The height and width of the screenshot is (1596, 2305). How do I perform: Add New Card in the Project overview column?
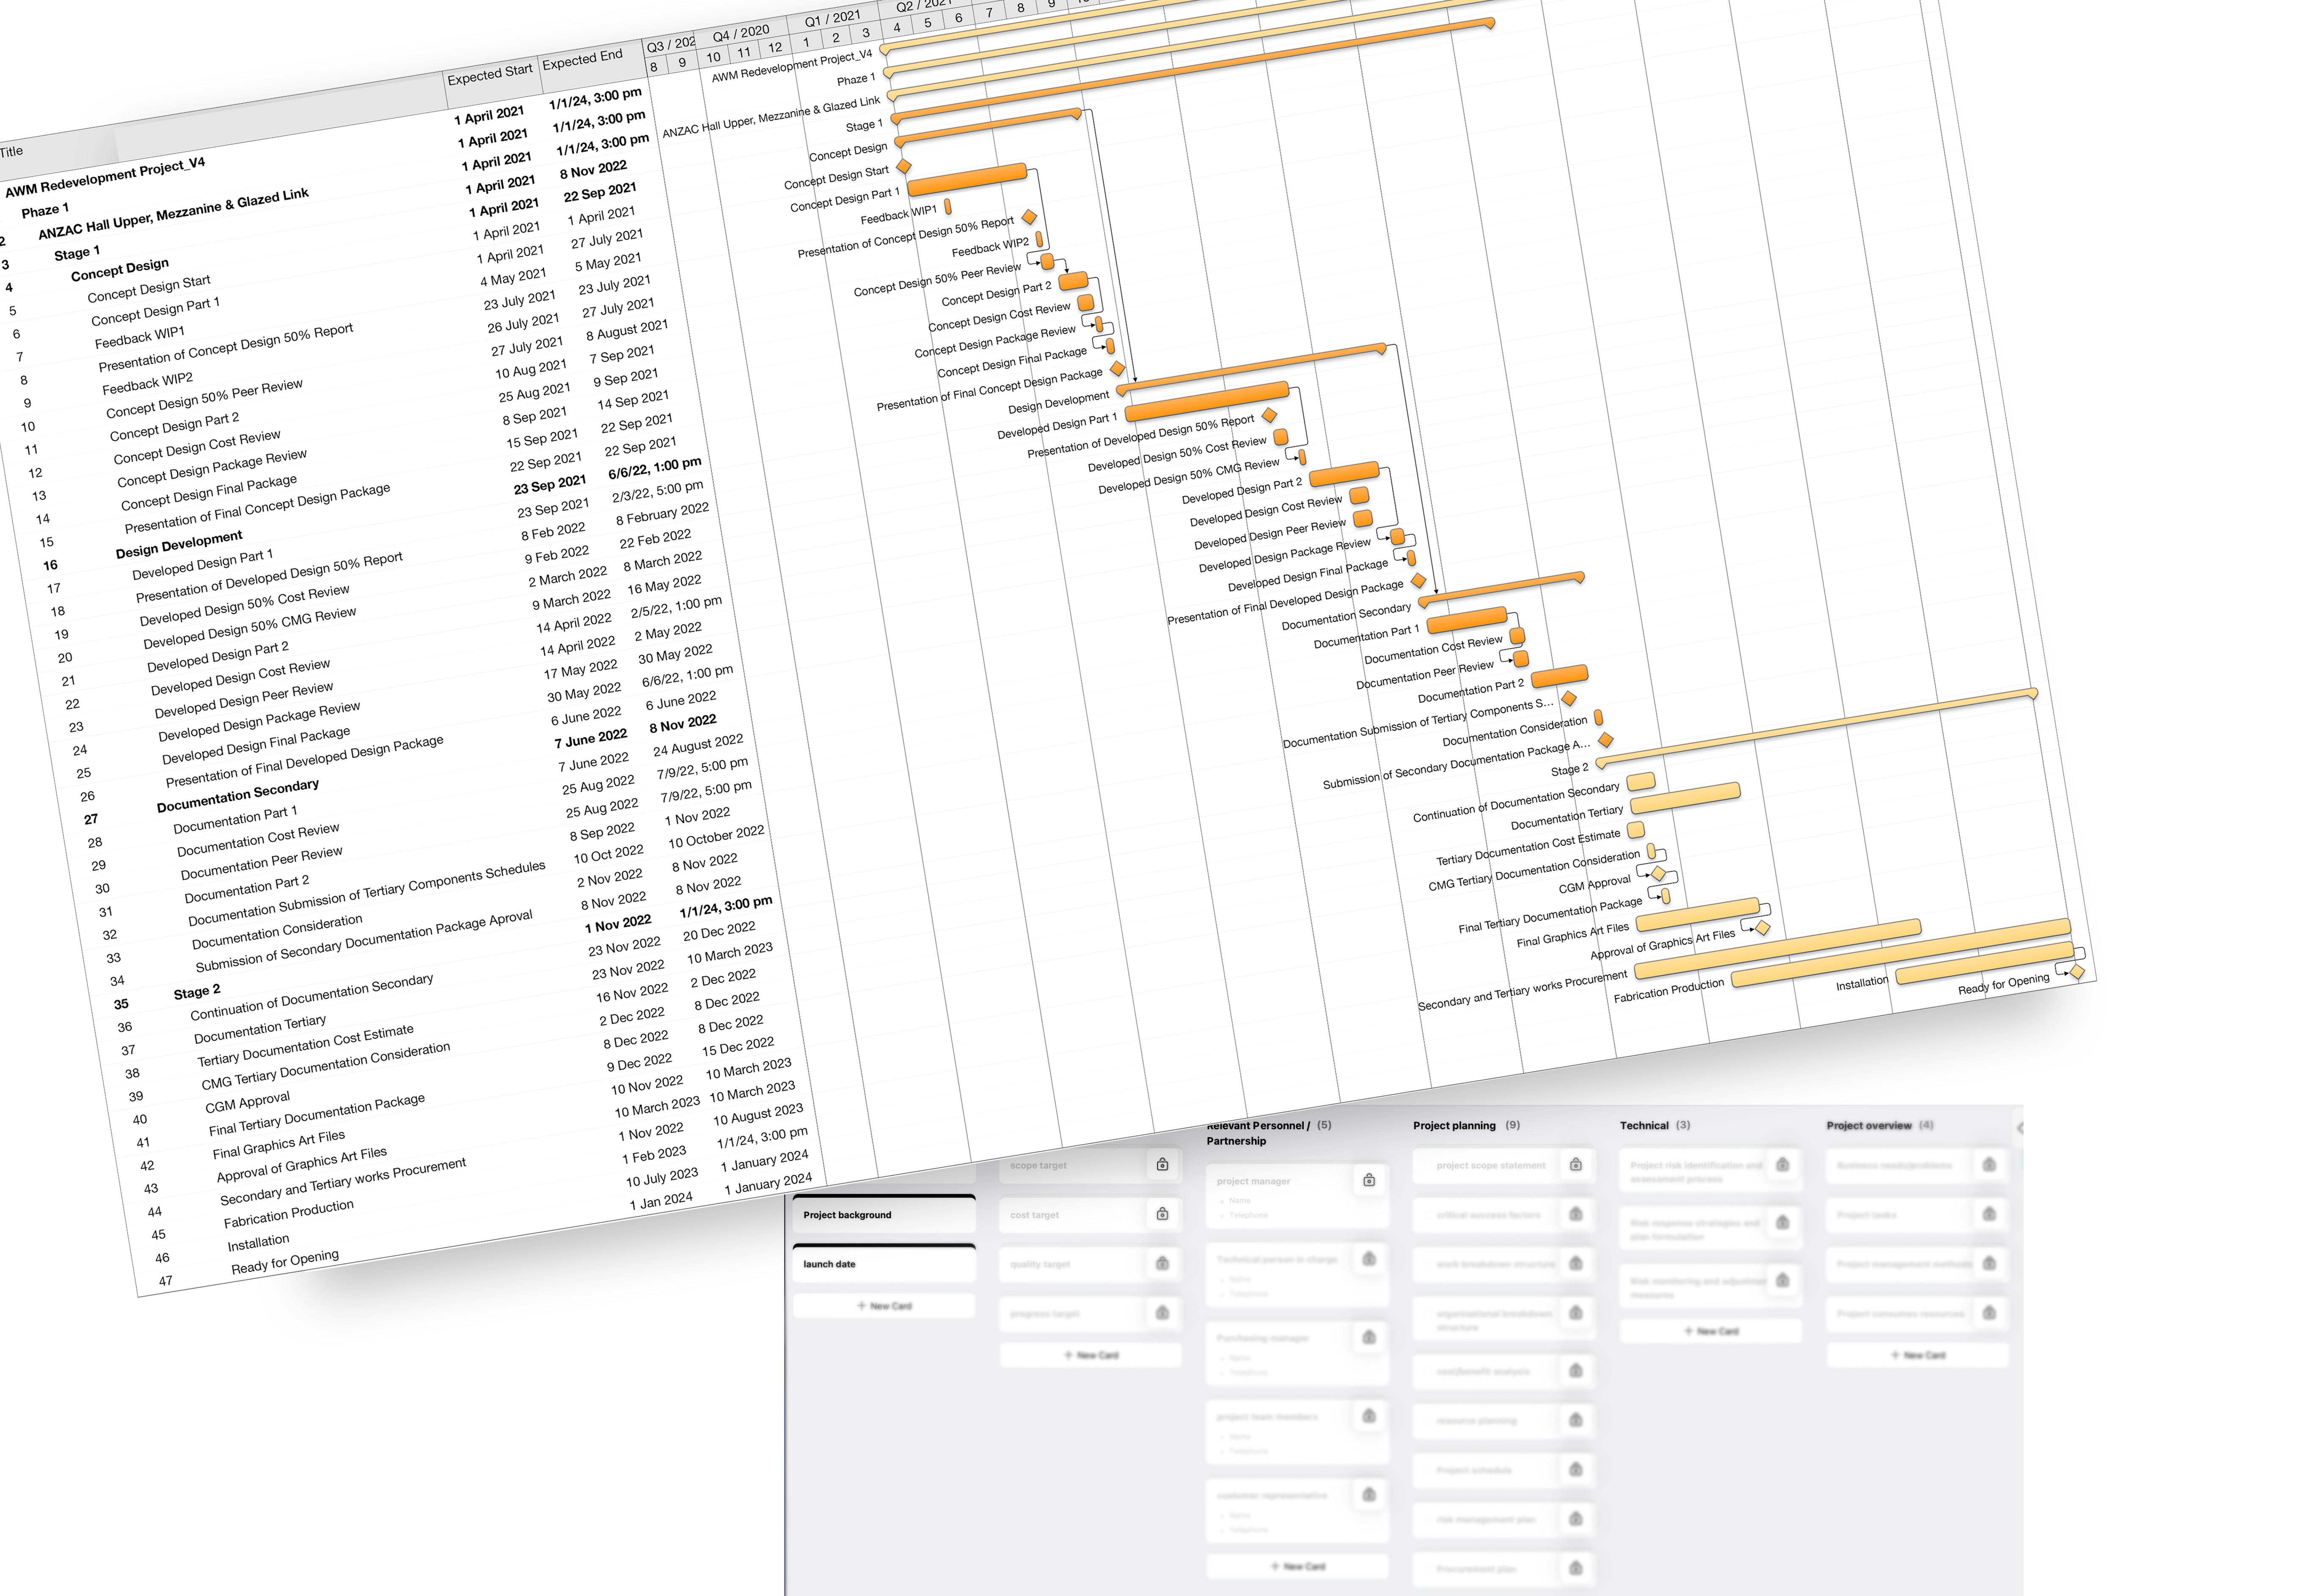pos(1917,1355)
